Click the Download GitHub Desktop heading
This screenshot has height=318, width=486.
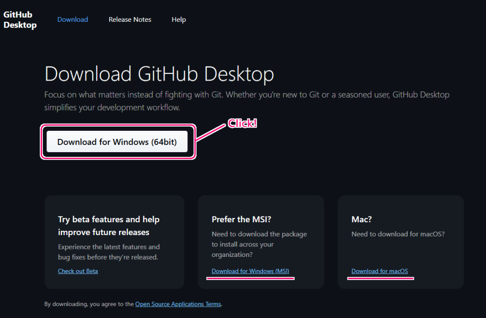[x=159, y=74]
